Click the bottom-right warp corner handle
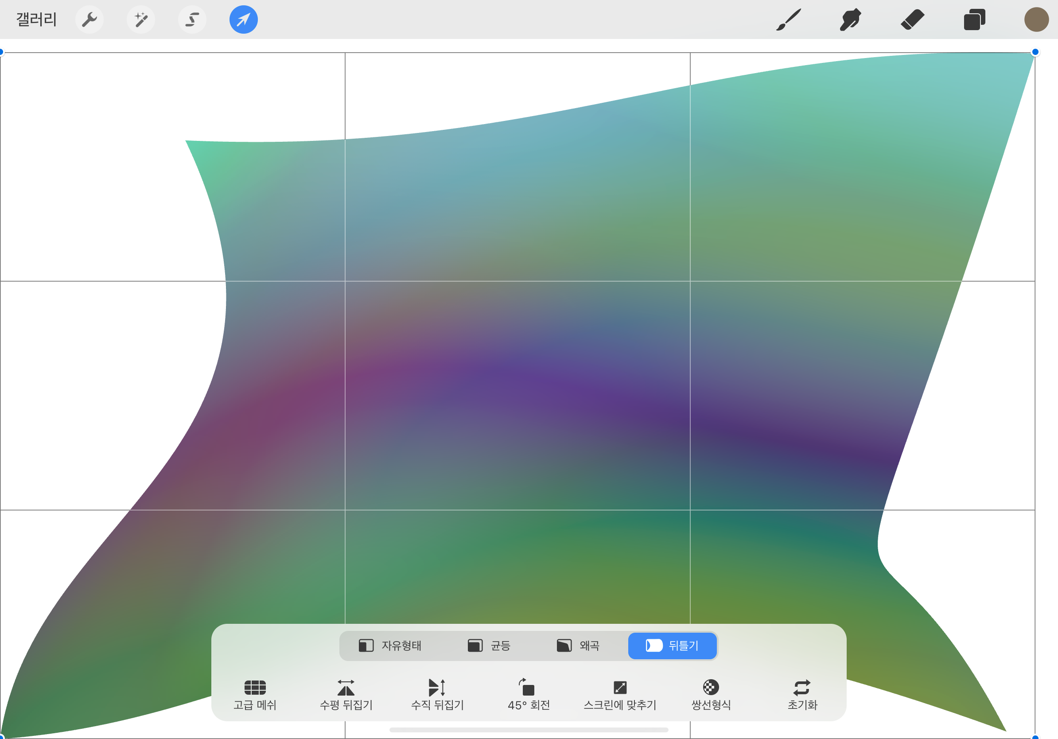The width and height of the screenshot is (1058, 739). (x=1035, y=737)
